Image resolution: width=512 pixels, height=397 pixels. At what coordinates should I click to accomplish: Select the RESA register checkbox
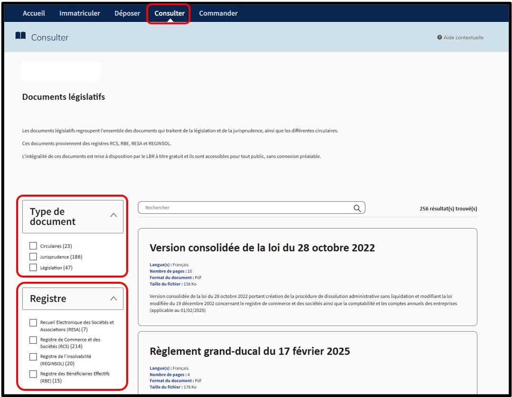33,323
